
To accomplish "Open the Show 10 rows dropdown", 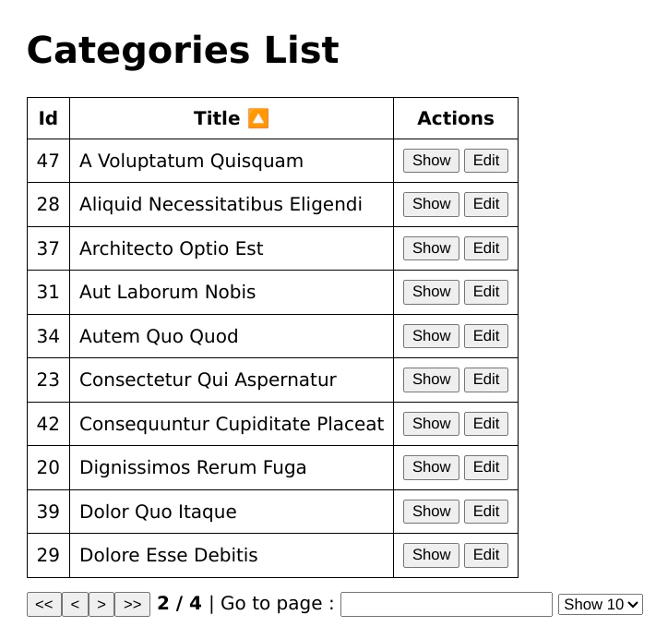I will coord(600,605).
